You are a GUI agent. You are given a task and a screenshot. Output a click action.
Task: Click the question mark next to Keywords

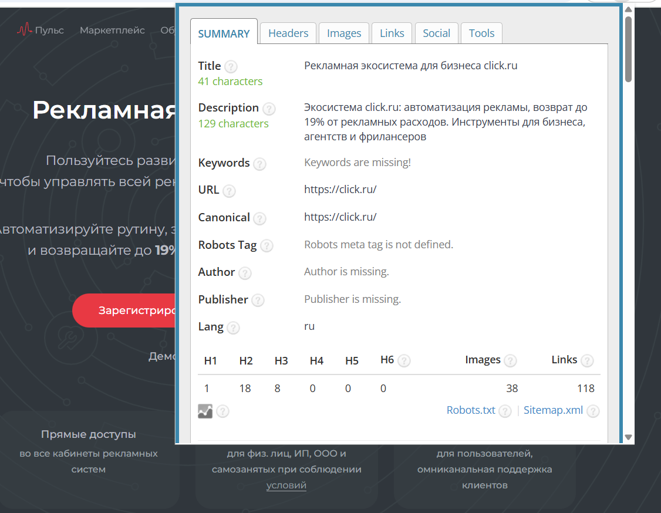(x=259, y=164)
